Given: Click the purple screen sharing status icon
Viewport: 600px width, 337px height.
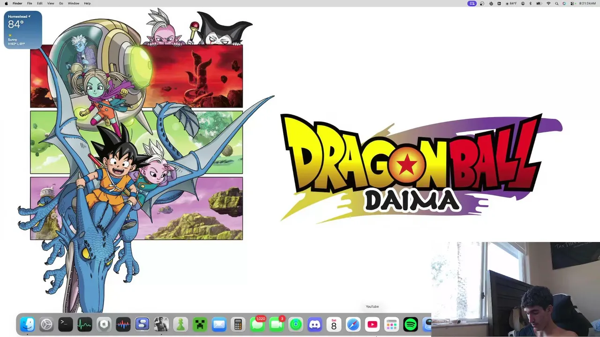Looking at the screenshot, I should click(x=472, y=3).
